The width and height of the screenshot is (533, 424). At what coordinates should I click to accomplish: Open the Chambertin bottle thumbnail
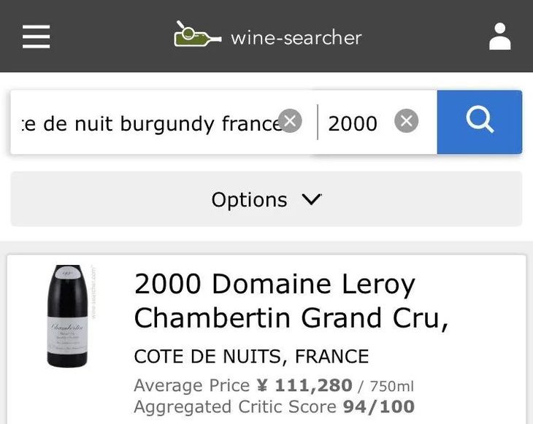point(67,315)
